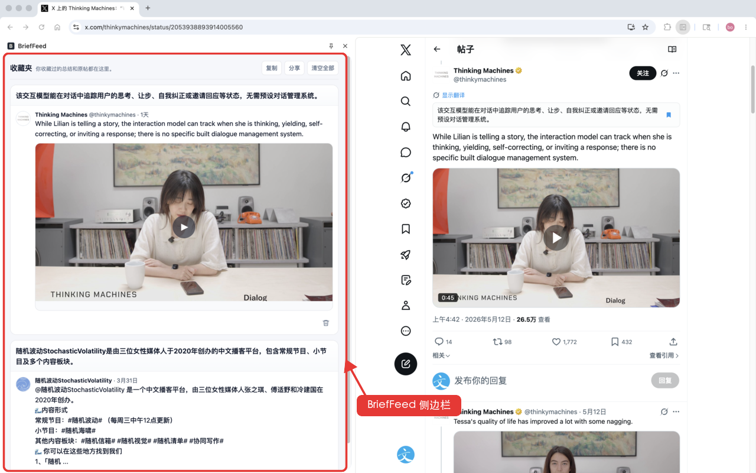This screenshot has height=473, width=756.
Task: Play the video in the X post
Action: [x=556, y=238]
